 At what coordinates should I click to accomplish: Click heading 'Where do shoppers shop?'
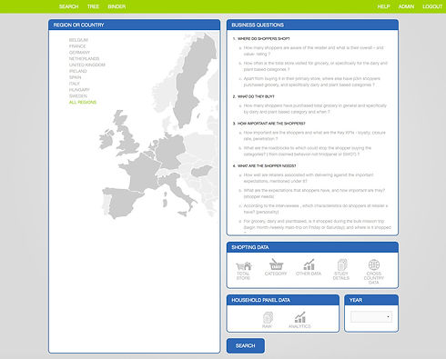(x=263, y=39)
